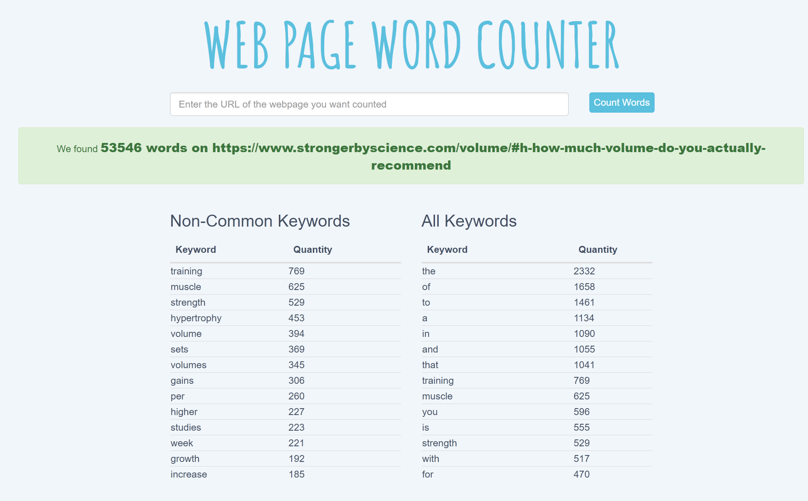808x501 pixels.
Task: Click quantity 555 for 'is'
Action: 582,427
